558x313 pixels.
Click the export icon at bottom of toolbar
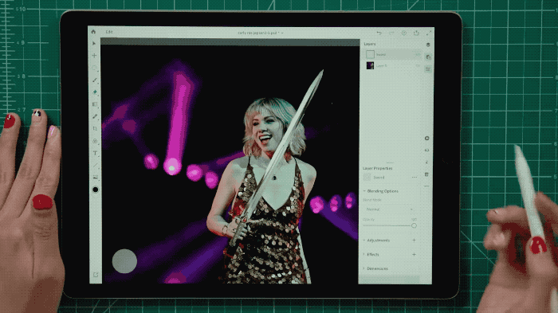pyautogui.click(x=96, y=275)
